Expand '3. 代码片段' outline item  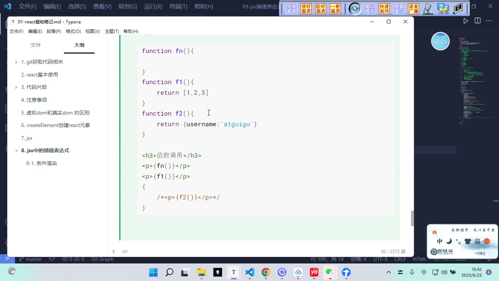(16, 87)
